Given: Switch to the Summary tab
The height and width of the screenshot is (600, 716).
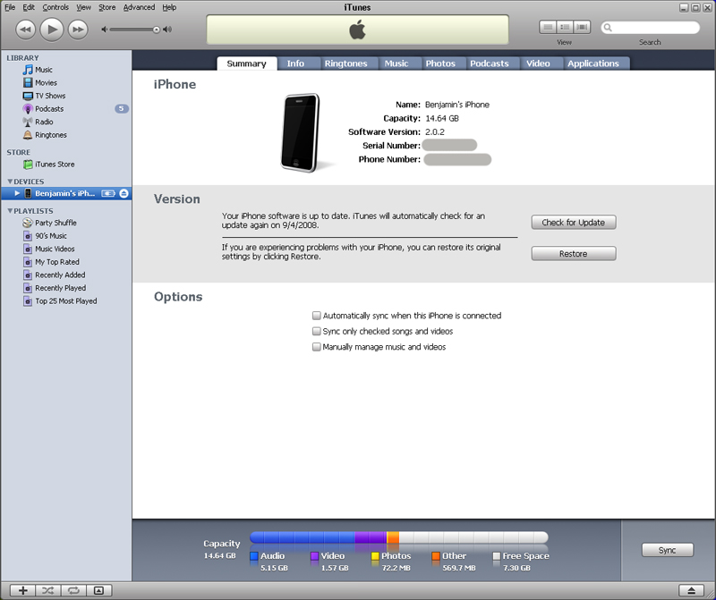Looking at the screenshot, I should coord(247,63).
